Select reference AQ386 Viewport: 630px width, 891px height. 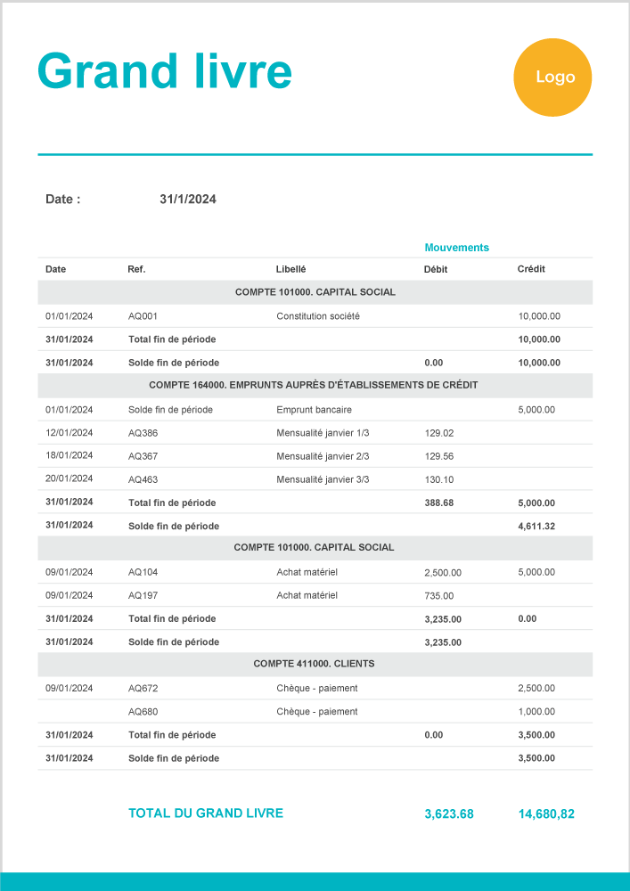(143, 433)
